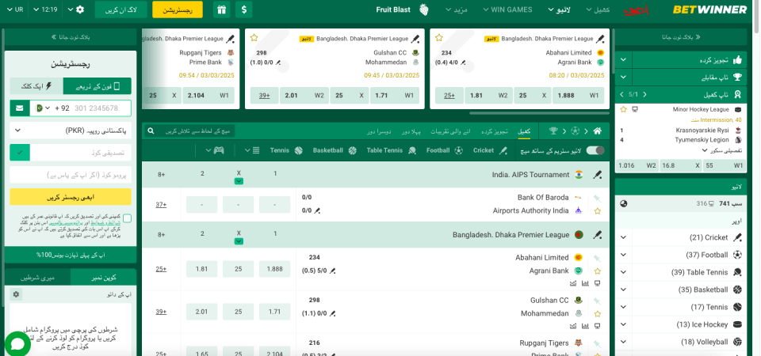The image size is (761, 356).
Task: Open the Fruit Blast game link
Action: click(403, 9)
